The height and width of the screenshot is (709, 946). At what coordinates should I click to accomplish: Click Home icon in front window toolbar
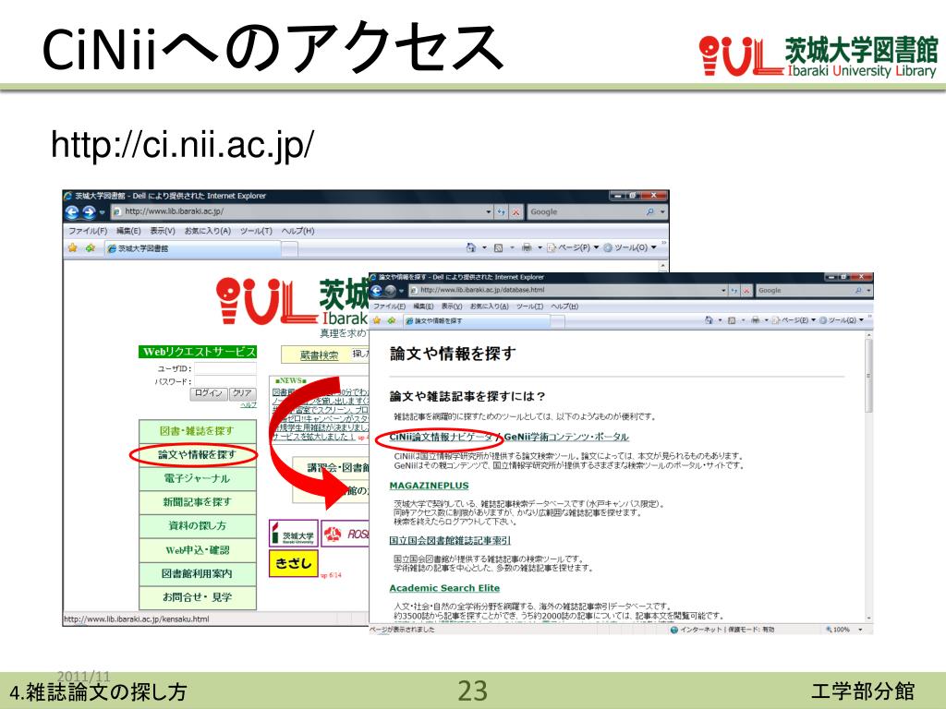point(709,320)
